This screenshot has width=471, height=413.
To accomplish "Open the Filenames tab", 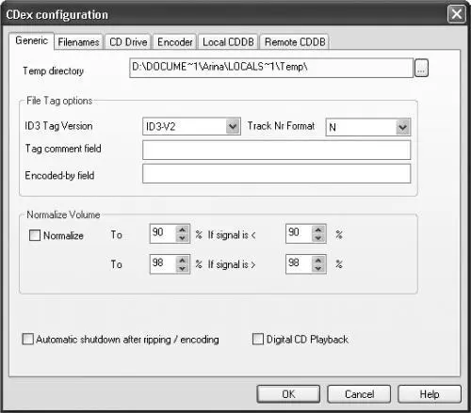I will (78, 42).
